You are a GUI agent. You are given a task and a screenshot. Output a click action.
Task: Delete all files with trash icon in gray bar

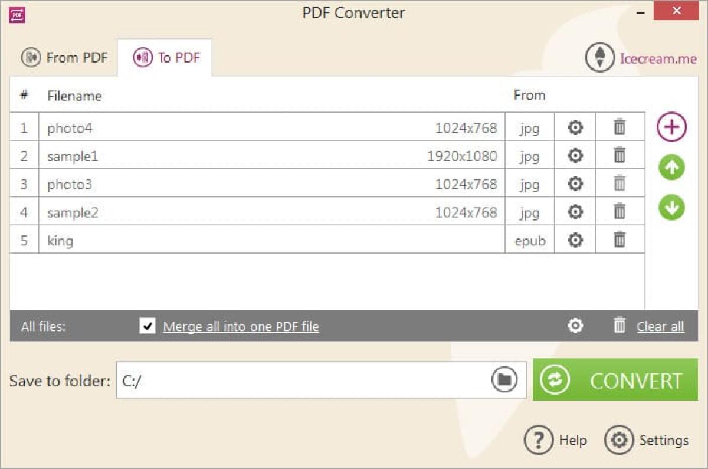[619, 326]
